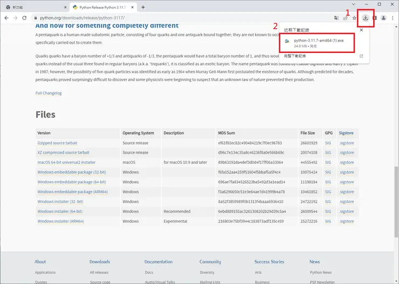Close the Python Release tab

click(x=133, y=8)
